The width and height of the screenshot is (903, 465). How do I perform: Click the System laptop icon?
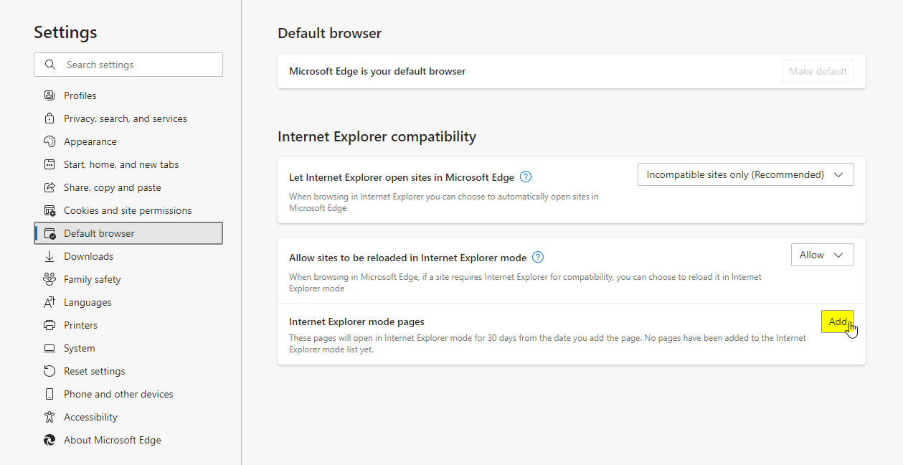(49, 348)
